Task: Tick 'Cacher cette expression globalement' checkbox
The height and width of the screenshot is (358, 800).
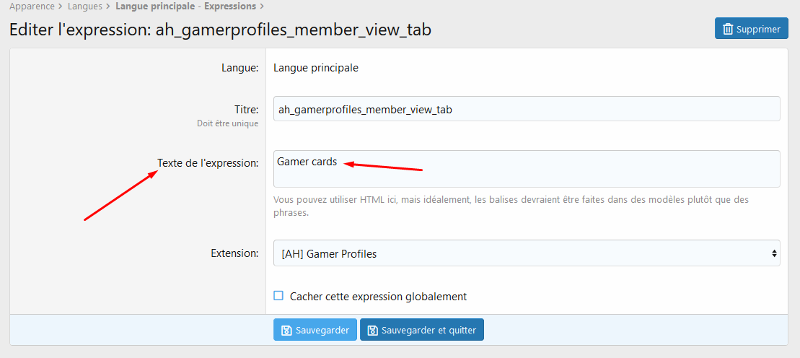Action: [278, 296]
